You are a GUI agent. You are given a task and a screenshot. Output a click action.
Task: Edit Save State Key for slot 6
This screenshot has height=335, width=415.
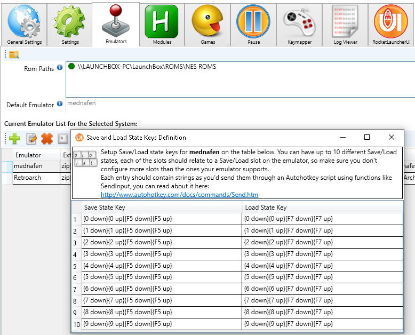(162, 277)
